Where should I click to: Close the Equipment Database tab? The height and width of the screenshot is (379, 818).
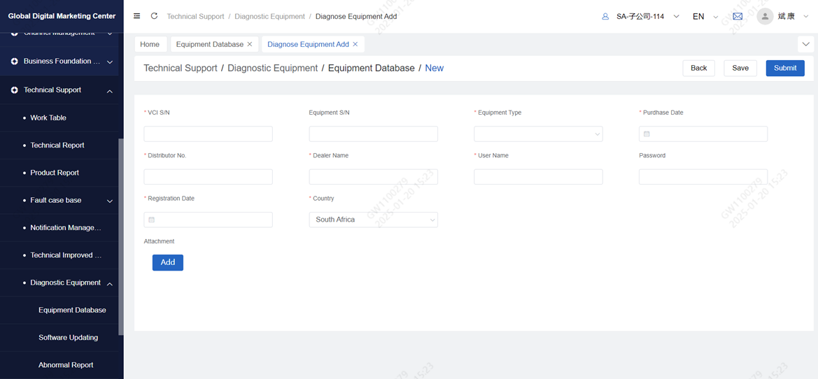point(250,44)
